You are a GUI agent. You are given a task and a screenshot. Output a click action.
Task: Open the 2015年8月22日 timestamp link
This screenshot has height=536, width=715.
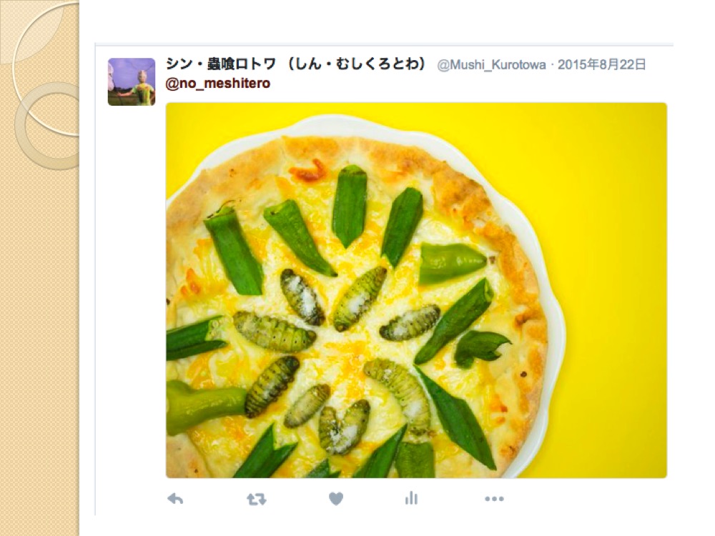point(601,65)
